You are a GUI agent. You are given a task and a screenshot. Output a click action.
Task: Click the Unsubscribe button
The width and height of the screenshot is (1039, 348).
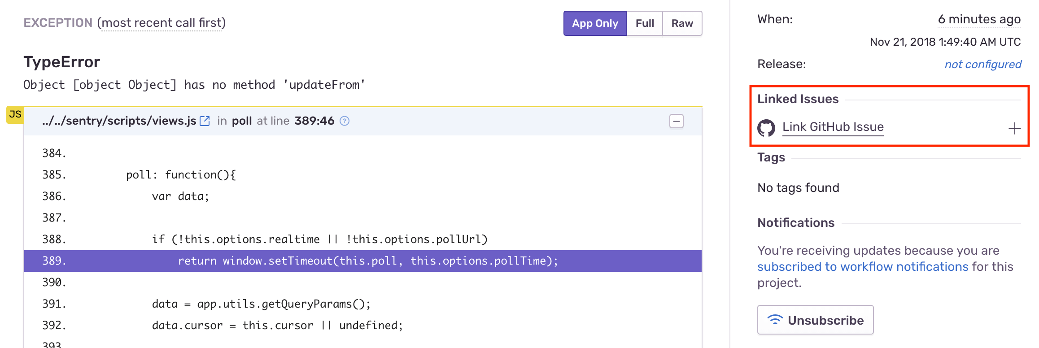815,320
